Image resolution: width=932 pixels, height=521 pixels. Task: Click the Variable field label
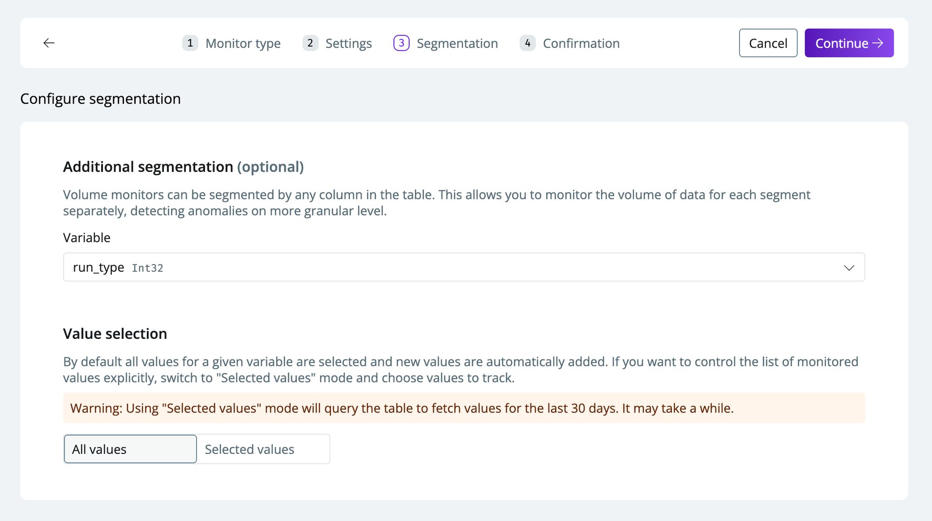click(87, 238)
